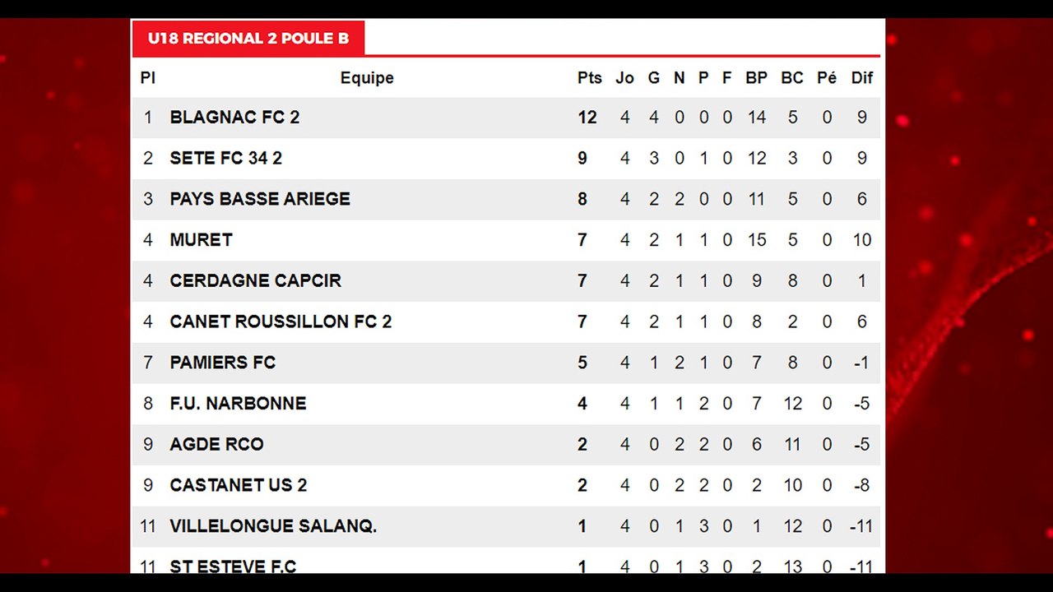Sort by the Dif column header
The image size is (1053, 592).
[x=862, y=78]
